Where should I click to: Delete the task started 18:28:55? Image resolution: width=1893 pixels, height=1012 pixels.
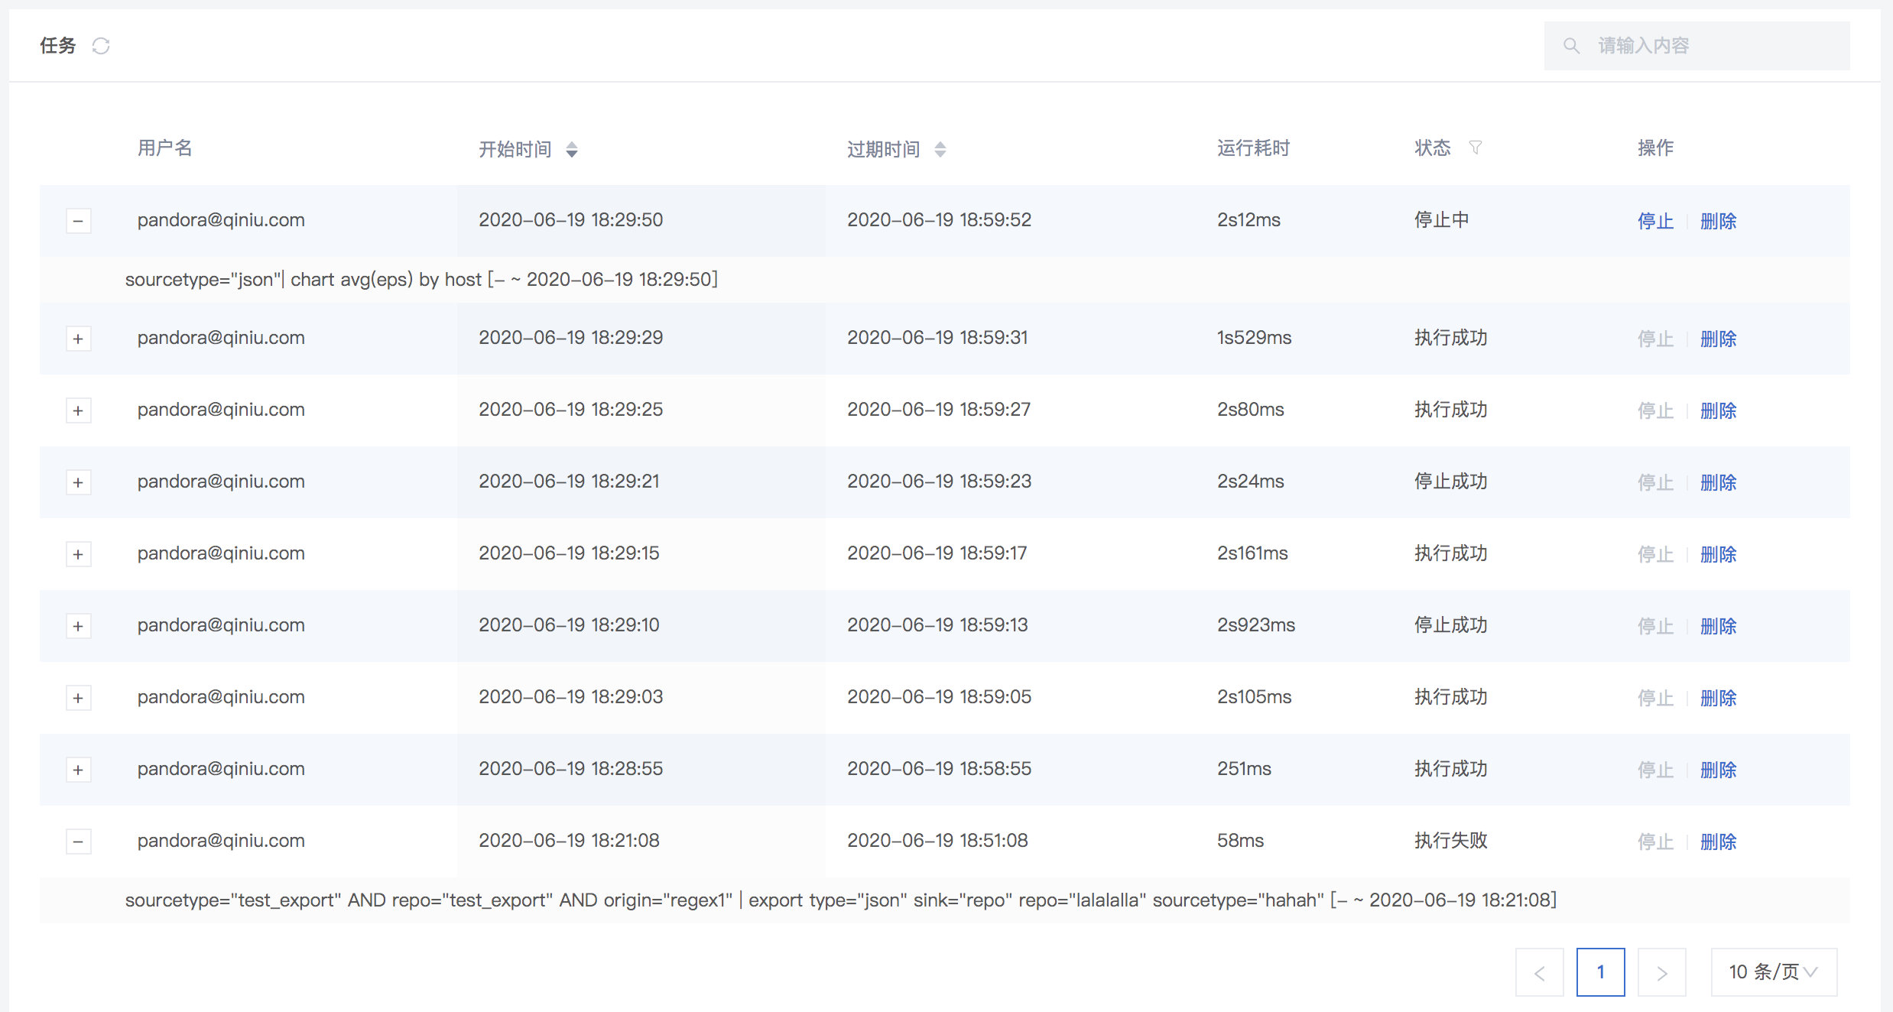click(x=1718, y=770)
